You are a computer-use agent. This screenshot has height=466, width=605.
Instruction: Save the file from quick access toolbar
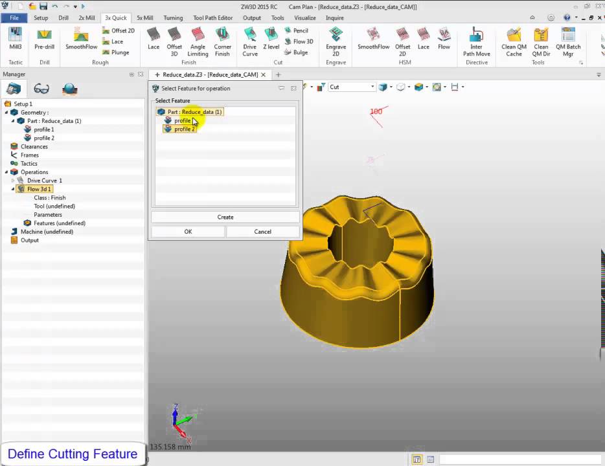tap(43, 6)
